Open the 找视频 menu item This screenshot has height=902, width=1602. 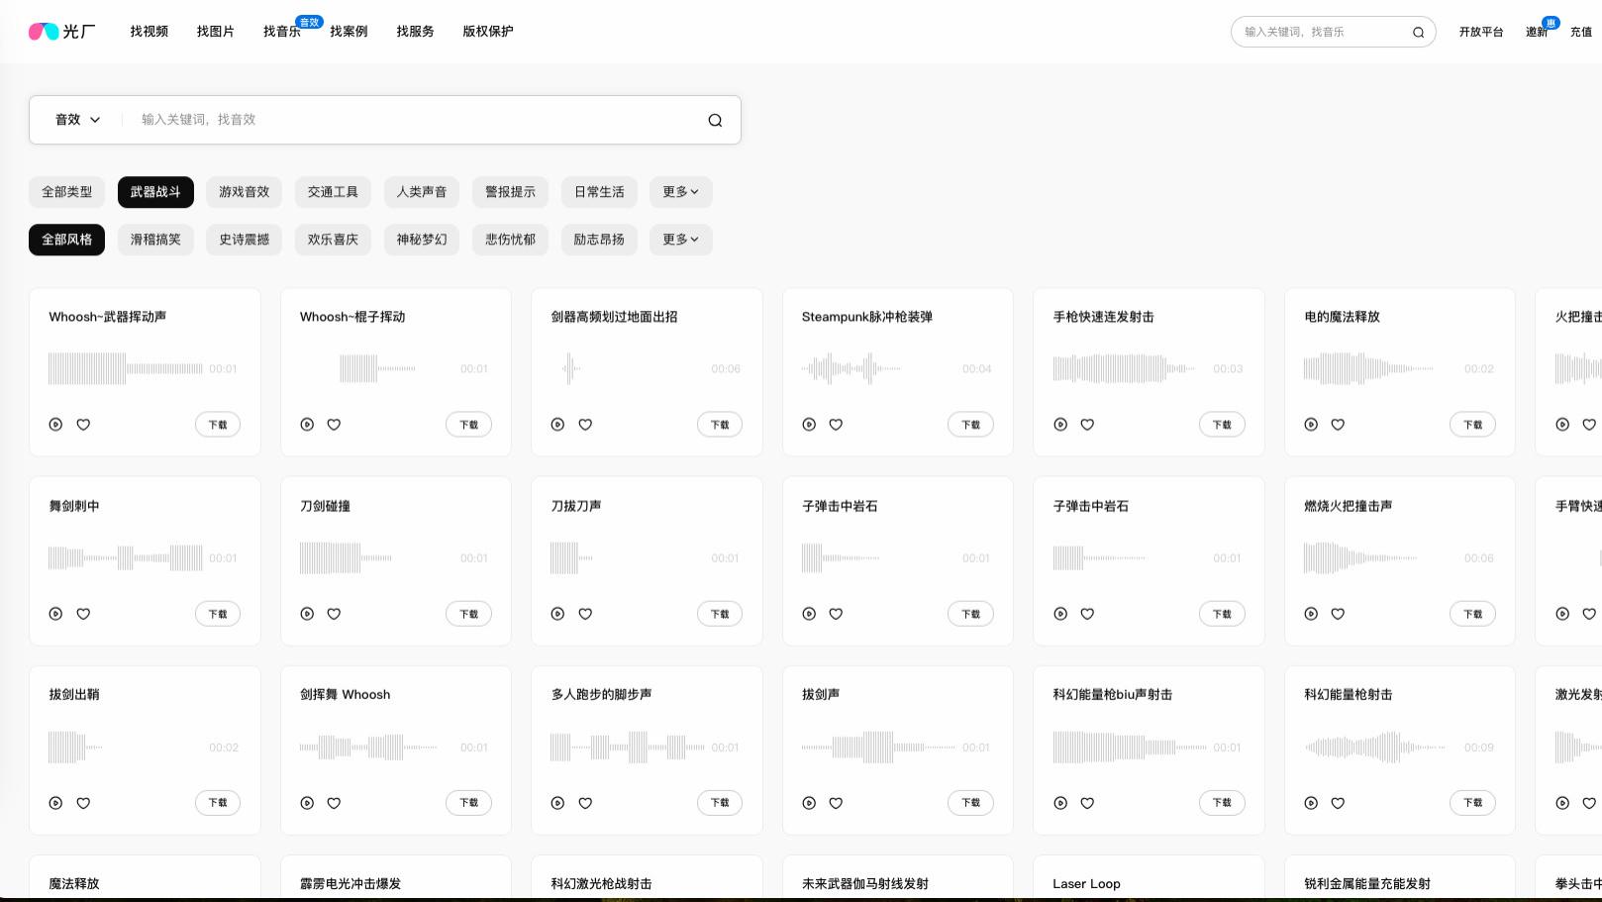(149, 31)
